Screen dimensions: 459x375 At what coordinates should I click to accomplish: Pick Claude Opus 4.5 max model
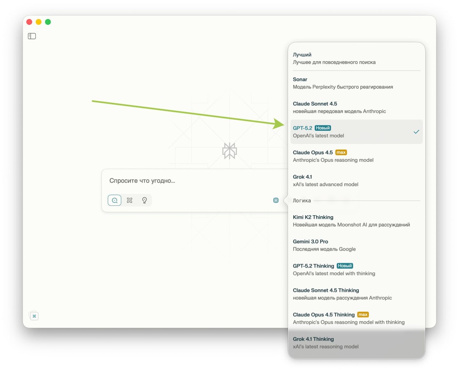(356, 156)
